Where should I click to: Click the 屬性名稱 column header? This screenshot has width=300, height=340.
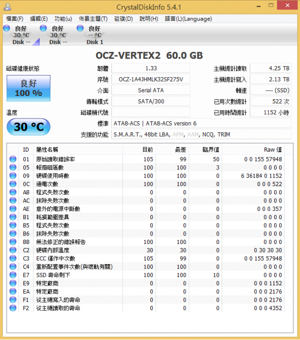pyautogui.click(x=78, y=149)
